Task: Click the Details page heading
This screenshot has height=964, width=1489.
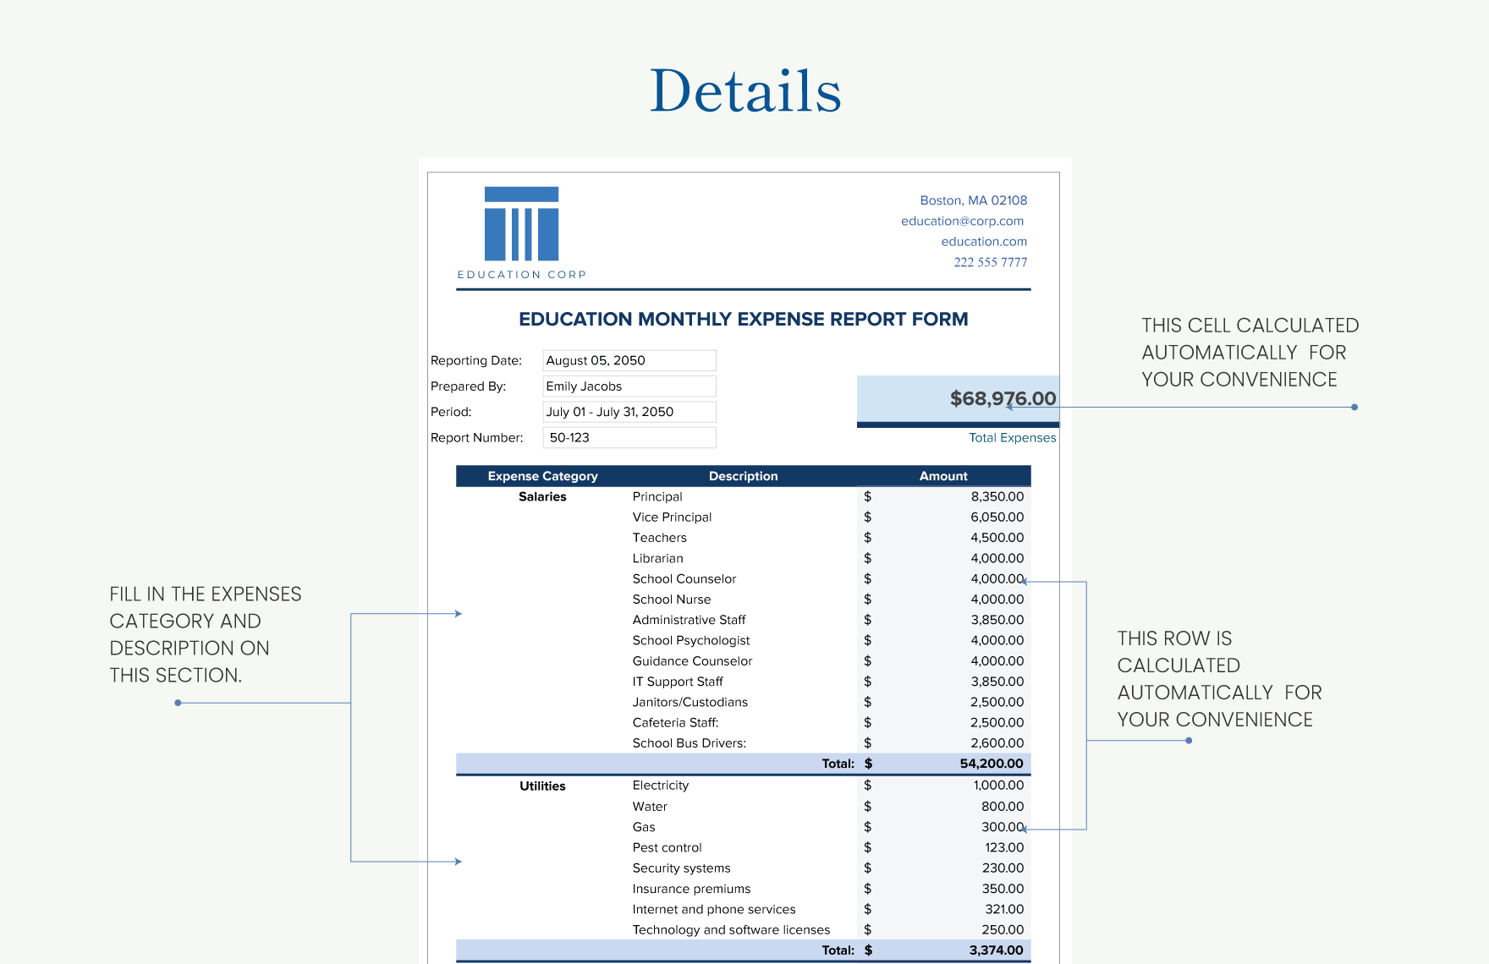Action: point(745,90)
